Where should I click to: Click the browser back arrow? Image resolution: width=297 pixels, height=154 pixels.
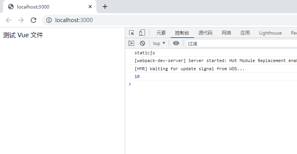(9, 20)
